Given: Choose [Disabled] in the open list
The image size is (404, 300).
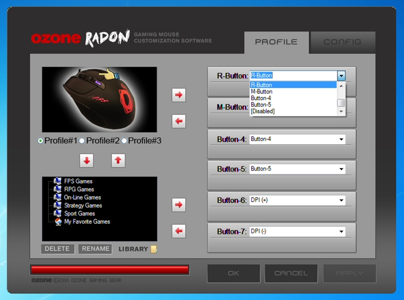Looking at the screenshot, I should 293,111.
